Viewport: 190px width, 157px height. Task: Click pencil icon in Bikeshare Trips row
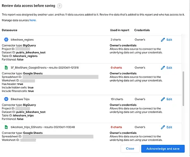pos(163,99)
